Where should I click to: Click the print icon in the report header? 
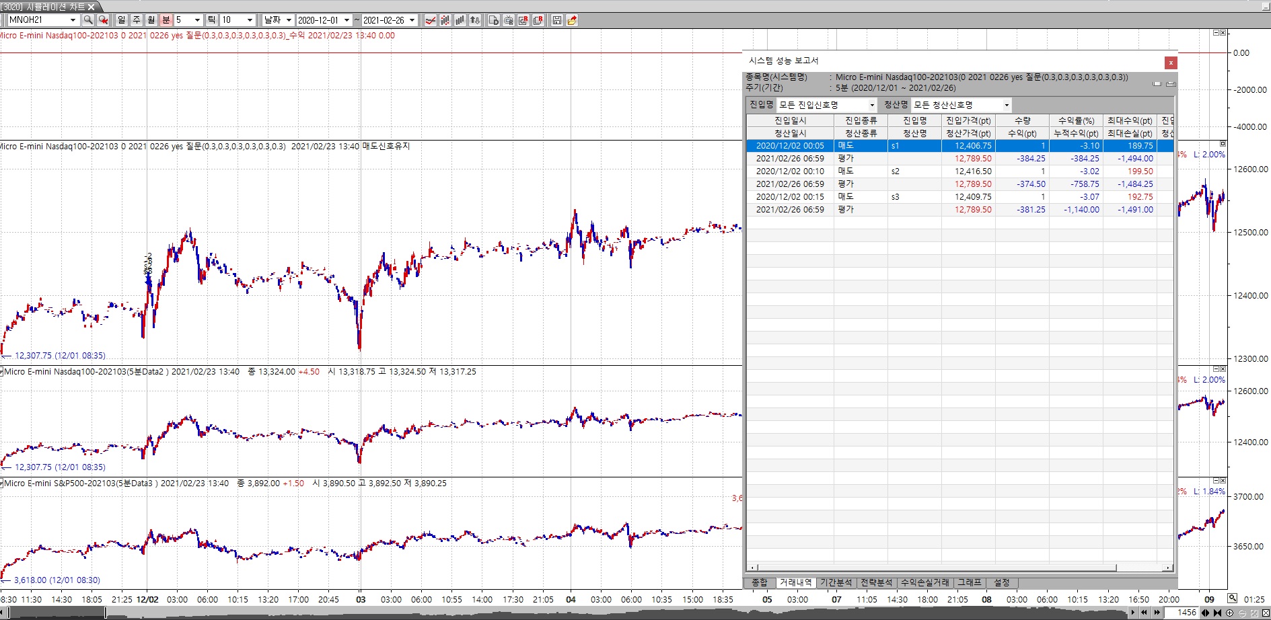[1171, 84]
